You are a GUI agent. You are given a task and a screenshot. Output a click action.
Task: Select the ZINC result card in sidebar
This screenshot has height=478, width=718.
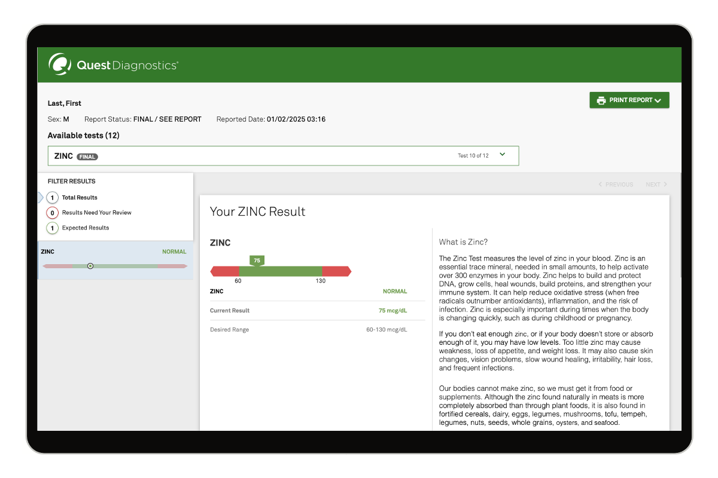[x=115, y=261]
